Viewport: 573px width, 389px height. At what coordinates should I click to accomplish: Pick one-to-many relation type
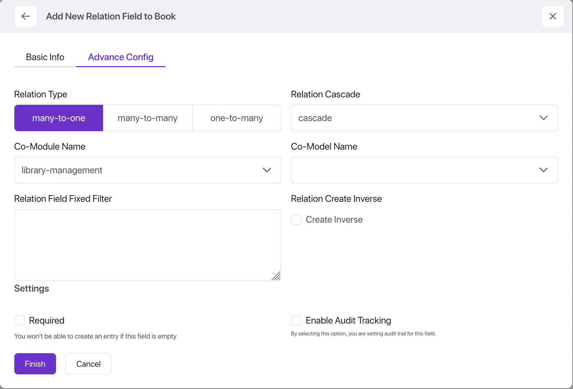[237, 118]
